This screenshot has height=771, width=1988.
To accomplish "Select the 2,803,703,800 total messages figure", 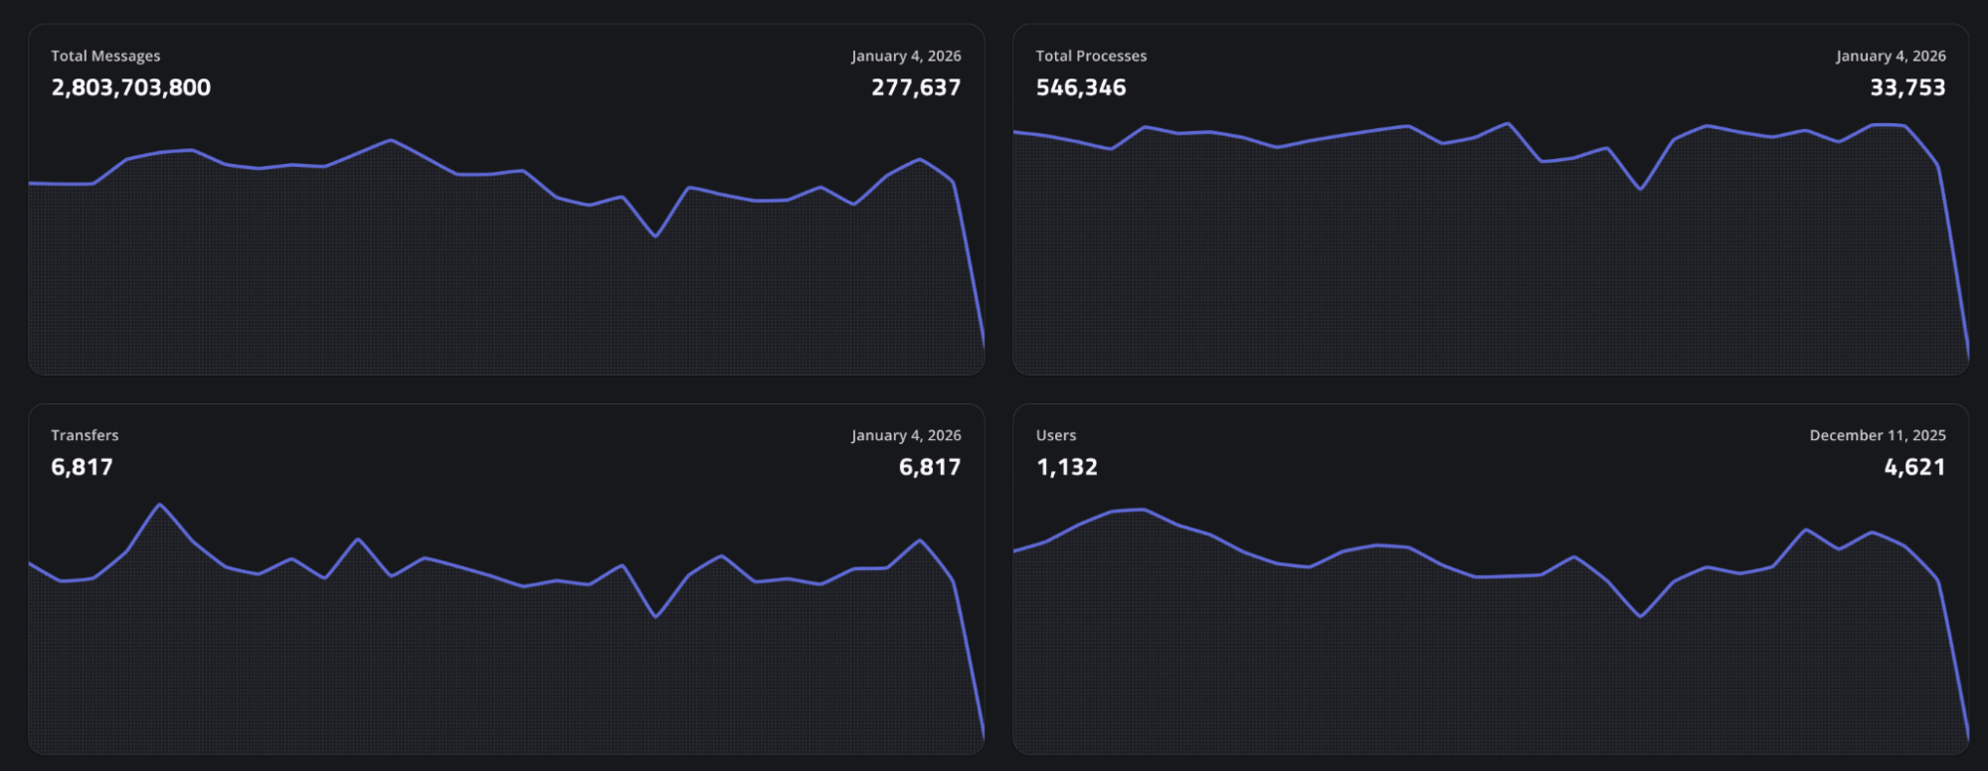I will click(x=130, y=87).
